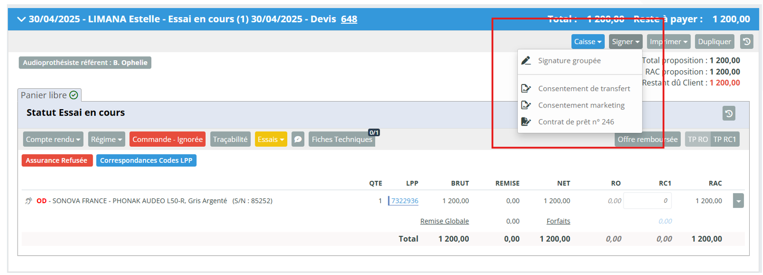Click document icon beside Consentement marketing
Viewport: 763px width, 275px height.
click(x=526, y=105)
